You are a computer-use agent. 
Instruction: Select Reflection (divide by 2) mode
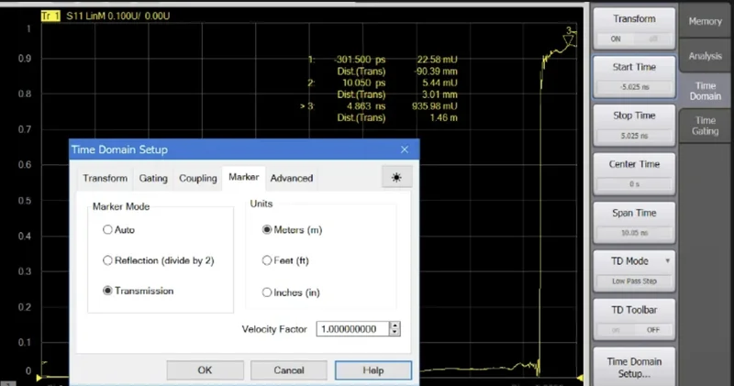point(108,260)
